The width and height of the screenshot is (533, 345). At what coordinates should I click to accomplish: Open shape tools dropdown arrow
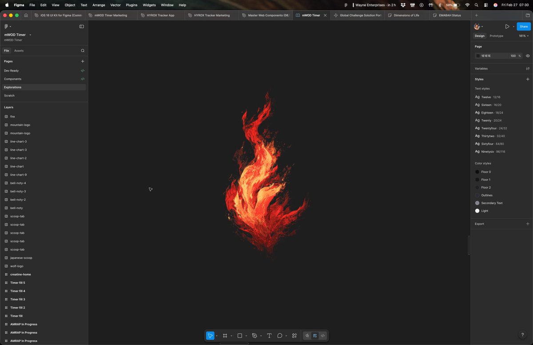click(x=246, y=336)
